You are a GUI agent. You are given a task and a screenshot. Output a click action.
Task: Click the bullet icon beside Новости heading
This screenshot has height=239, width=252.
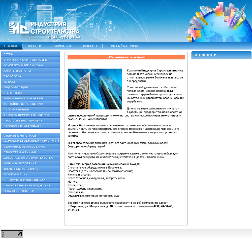click(x=196, y=55)
